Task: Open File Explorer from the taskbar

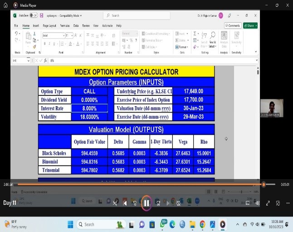Action: 192,224
